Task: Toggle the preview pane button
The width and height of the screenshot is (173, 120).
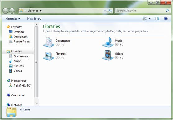Action: pos(157,19)
